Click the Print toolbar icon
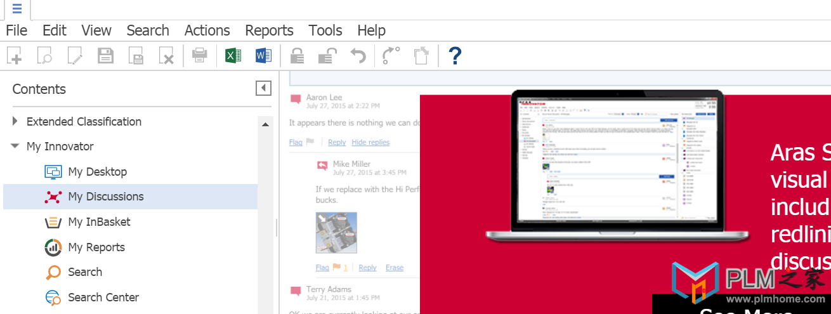The image size is (831, 314). pyautogui.click(x=200, y=56)
